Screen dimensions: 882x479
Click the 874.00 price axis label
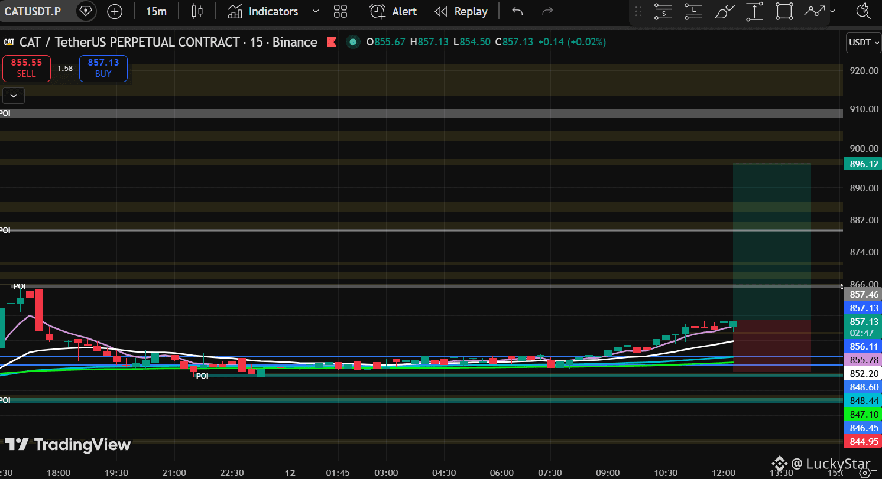[x=863, y=252]
